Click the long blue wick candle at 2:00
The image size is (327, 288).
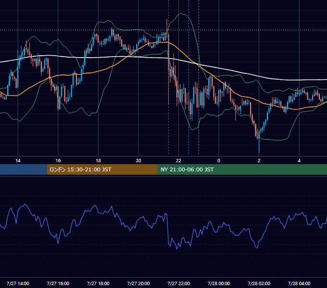point(259,142)
